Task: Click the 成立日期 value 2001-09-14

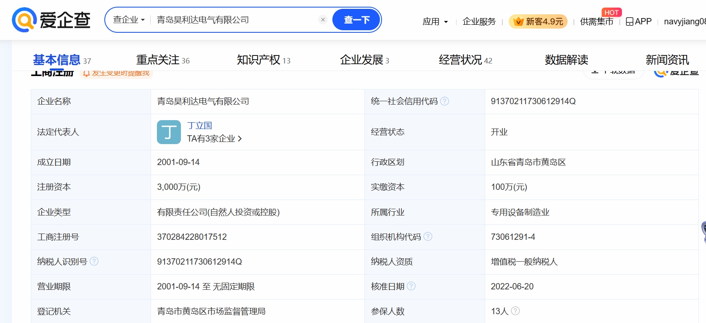Action: [x=178, y=162]
